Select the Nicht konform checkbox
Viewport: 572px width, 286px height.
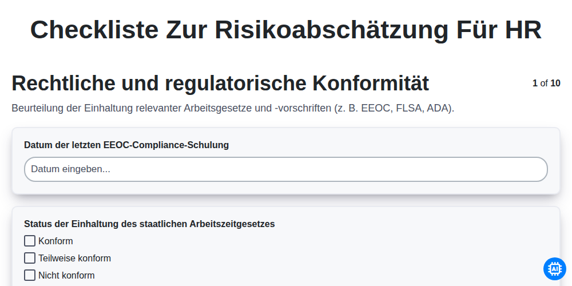click(30, 275)
